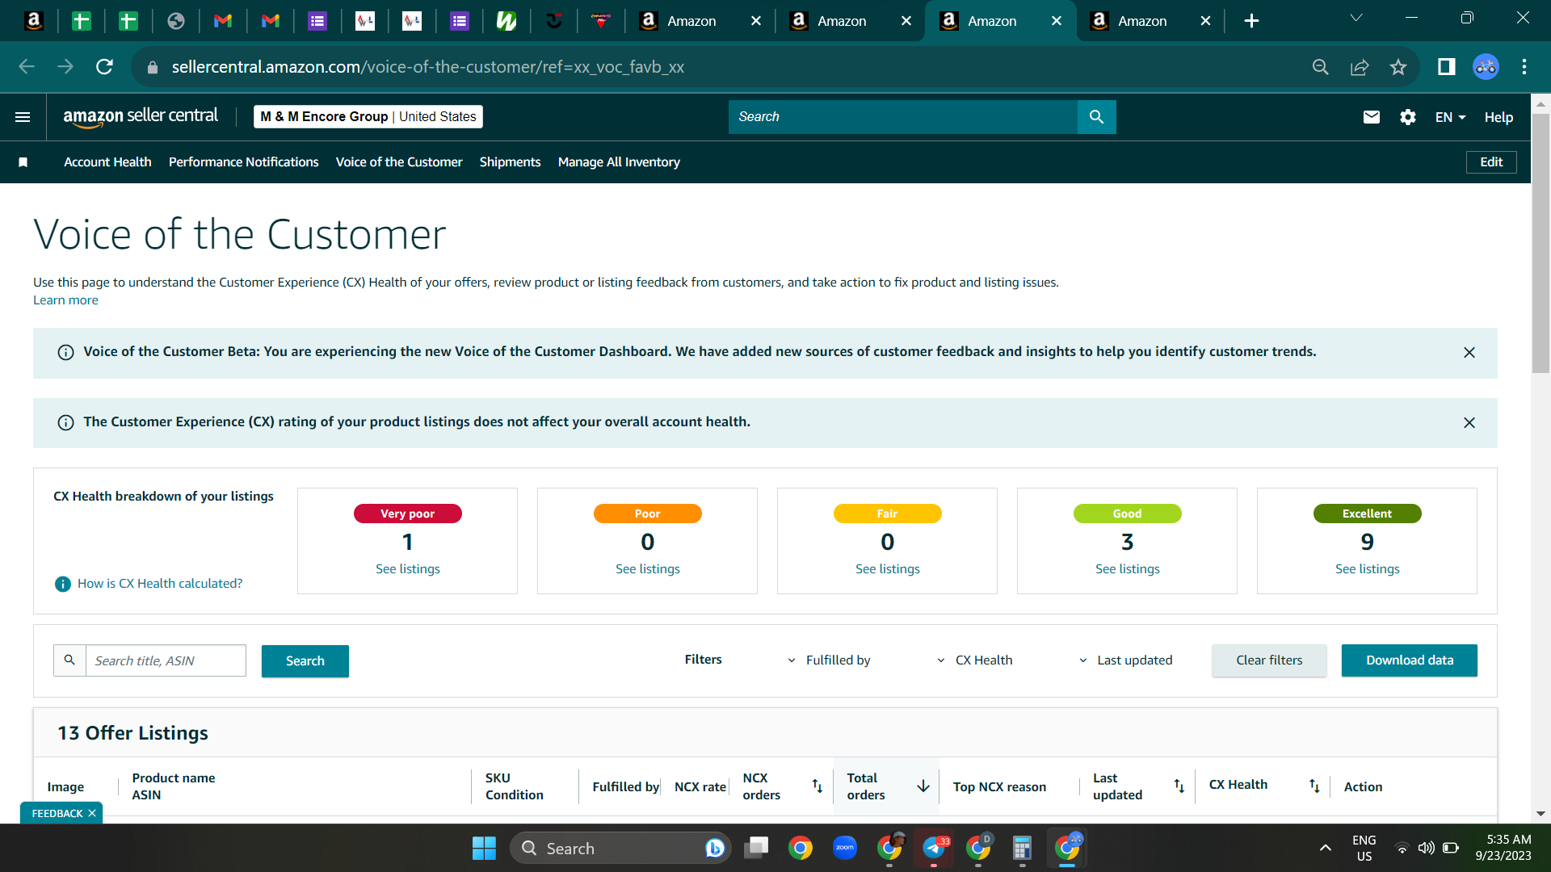Open the Windows Start menu
Viewport: 1551px width, 872px height.
[x=484, y=848]
